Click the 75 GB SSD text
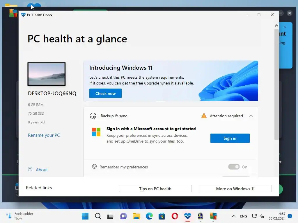The image size is (298, 223). pyautogui.click(x=36, y=114)
